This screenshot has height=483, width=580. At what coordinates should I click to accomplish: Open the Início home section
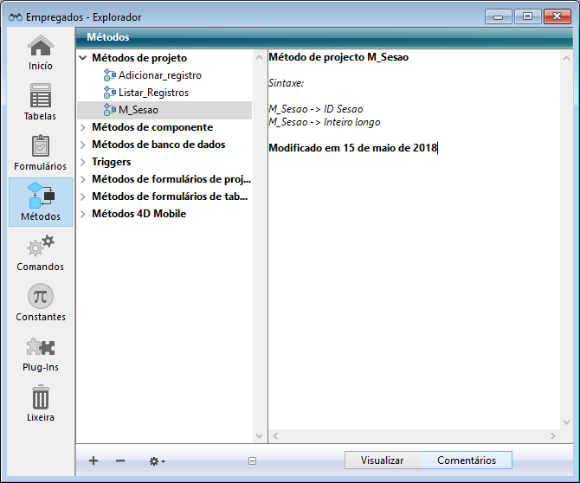point(40,52)
